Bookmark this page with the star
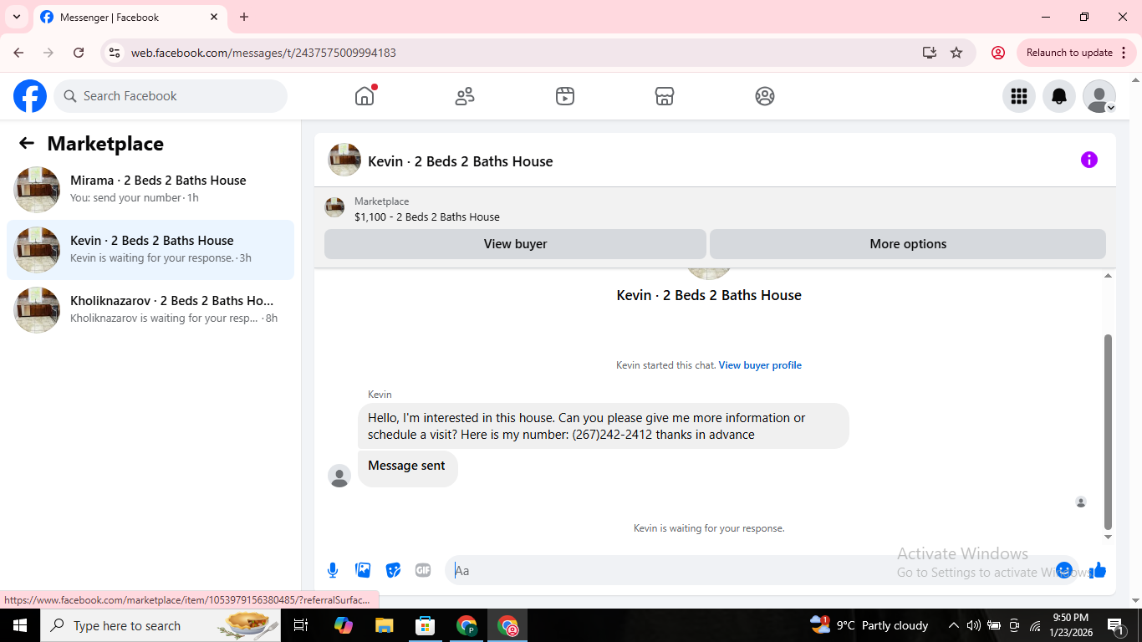The width and height of the screenshot is (1142, 642). tap(956, 53)
